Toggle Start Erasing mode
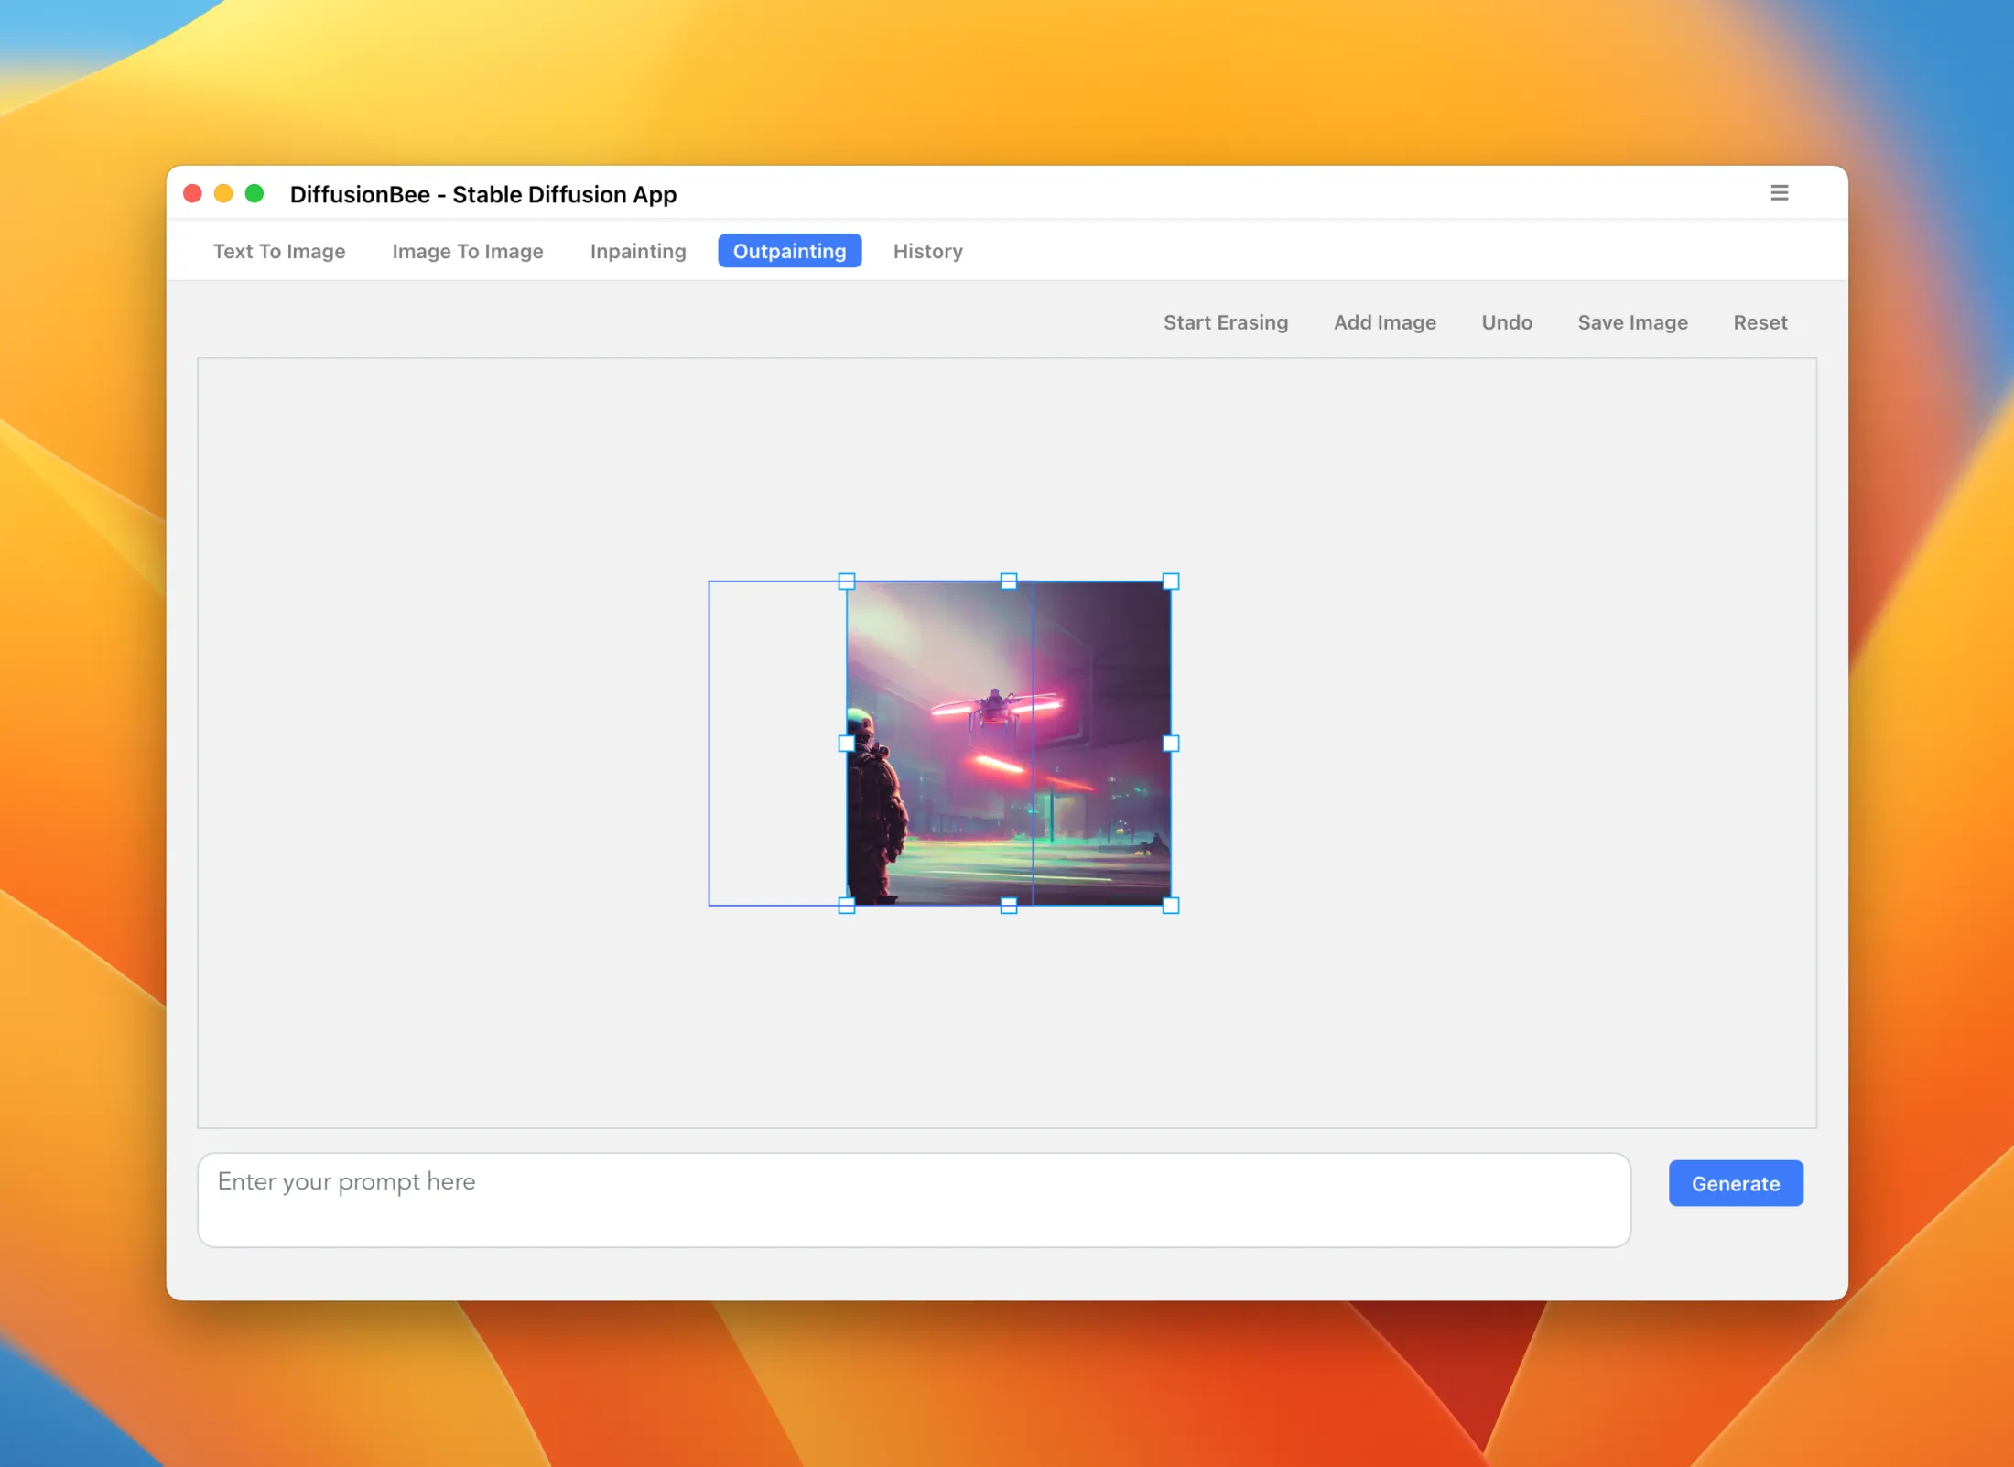 tap(1225, 322)
